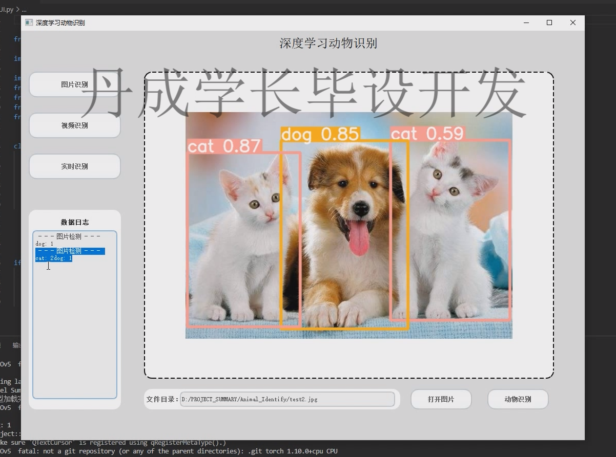Click the 实时识别 (real-time recognition) button
The height and width of the screenshot is (457, 616).
pos(74,166)
